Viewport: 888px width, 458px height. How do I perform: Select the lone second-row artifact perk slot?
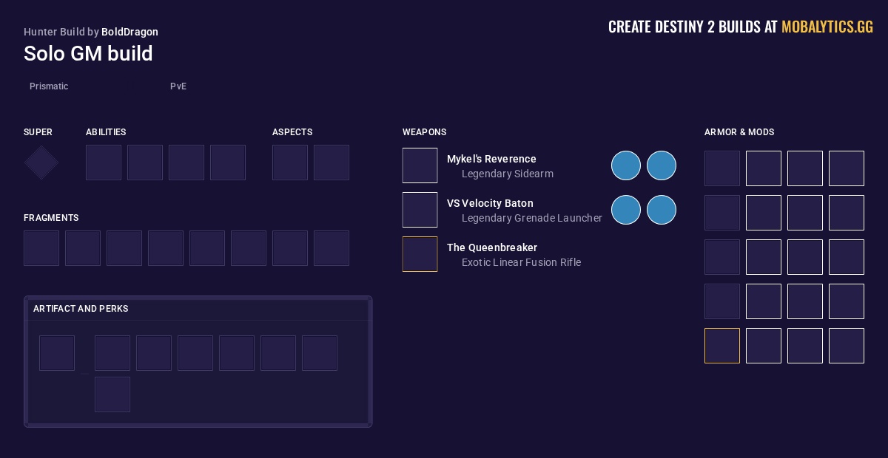(112, 394)
